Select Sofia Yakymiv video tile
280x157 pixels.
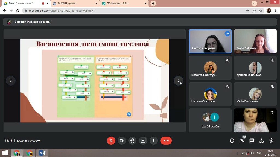click(x=255, y=41)
